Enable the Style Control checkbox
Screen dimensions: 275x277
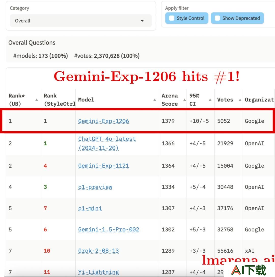[172, 18]
